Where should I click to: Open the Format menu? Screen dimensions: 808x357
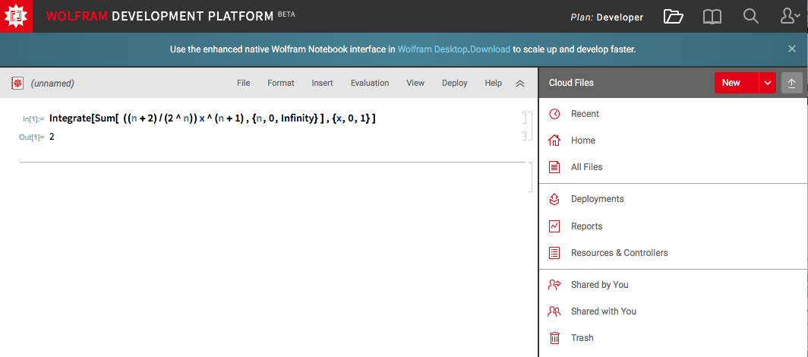pyautogui.click(x=281, y=83)
